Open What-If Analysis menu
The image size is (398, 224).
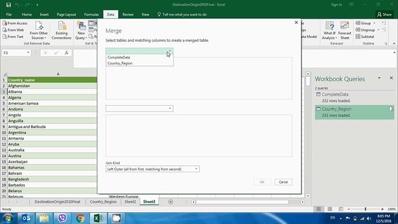click(x=330, y=30)
